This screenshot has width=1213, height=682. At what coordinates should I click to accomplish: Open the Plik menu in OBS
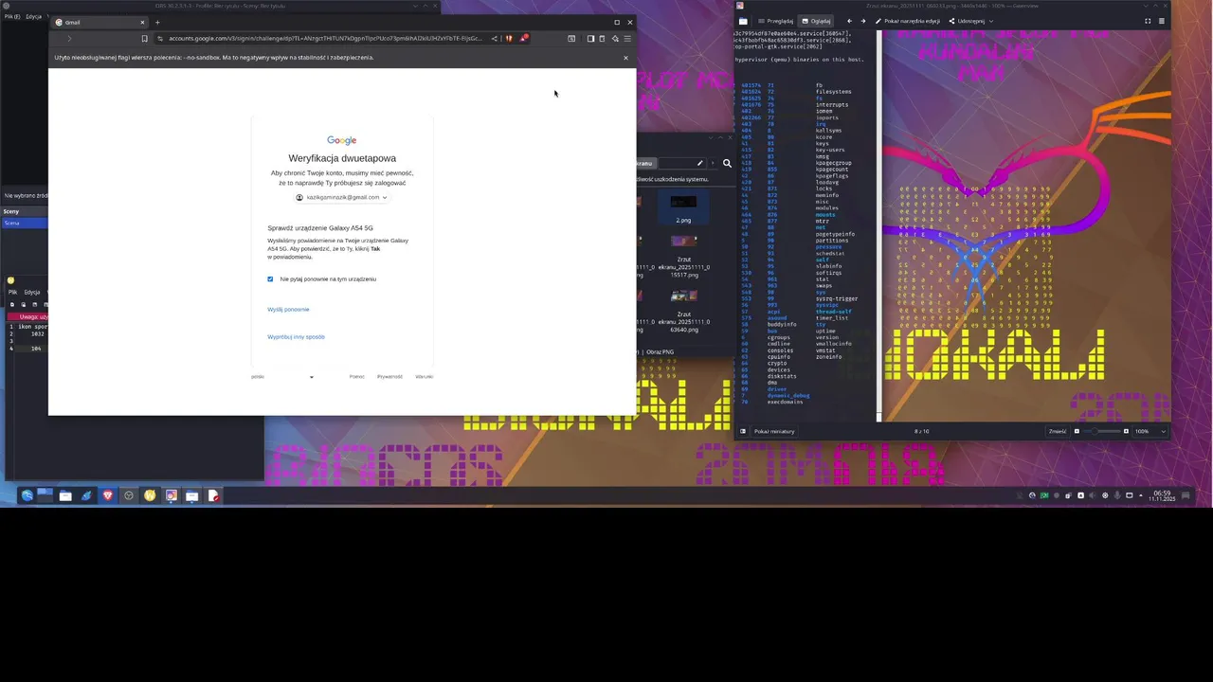(10, 17)
